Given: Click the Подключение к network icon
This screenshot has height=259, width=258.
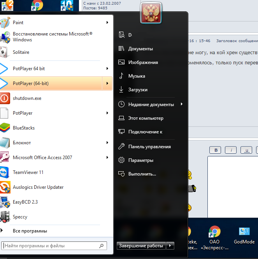Looking at the screenshot, I should tap(121, 132).
